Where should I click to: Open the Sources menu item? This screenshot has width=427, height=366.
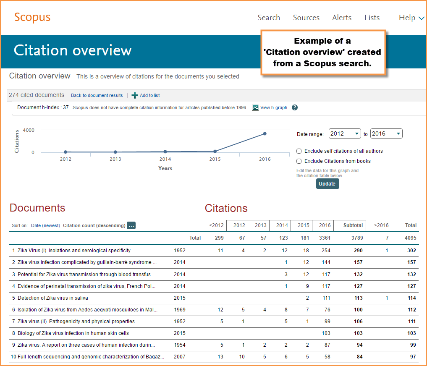coord(306,18)
